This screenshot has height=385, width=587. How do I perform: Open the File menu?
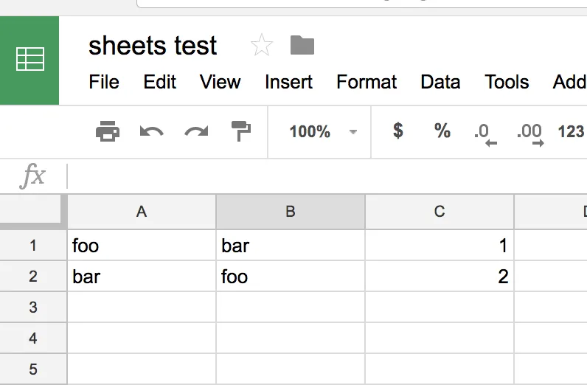pos(104,82)
